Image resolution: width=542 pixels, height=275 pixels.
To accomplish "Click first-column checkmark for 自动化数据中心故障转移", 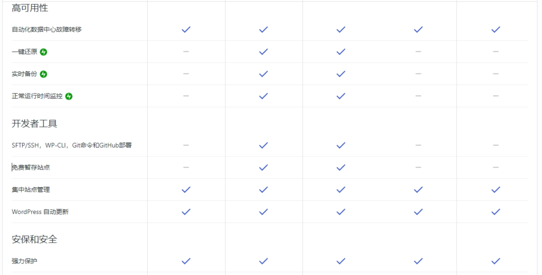I will [x=186, y=30].
